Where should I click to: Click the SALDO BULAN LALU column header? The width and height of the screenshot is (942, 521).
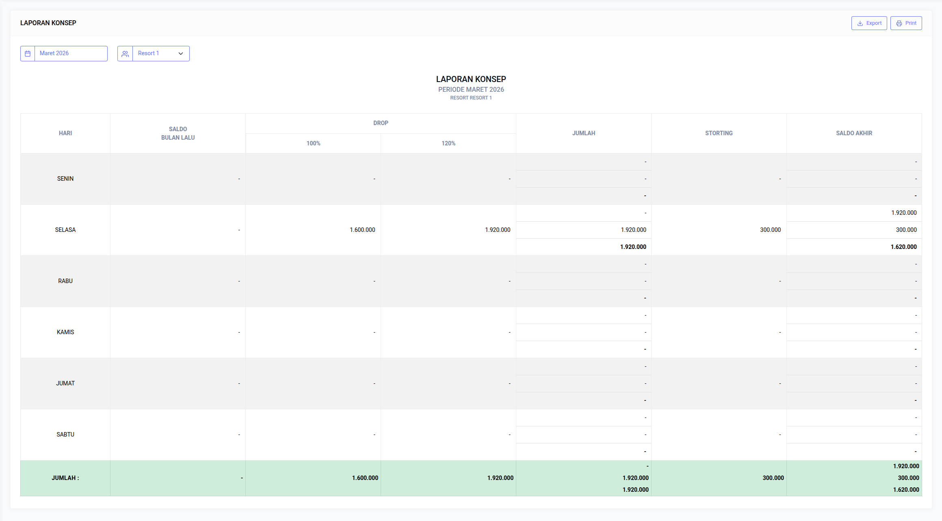click(x=178, y=133)
